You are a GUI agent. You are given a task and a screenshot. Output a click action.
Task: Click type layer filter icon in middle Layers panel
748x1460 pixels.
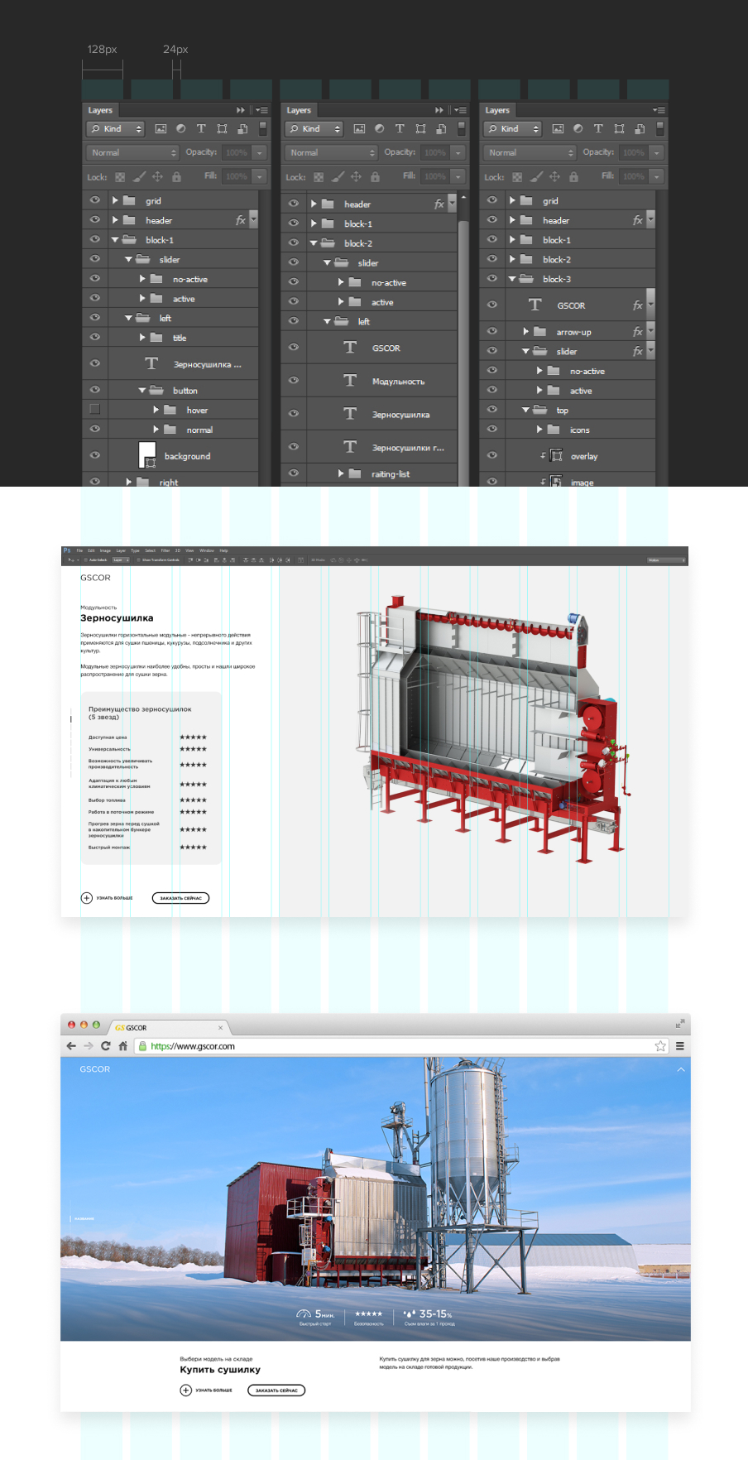coord(400,129)
